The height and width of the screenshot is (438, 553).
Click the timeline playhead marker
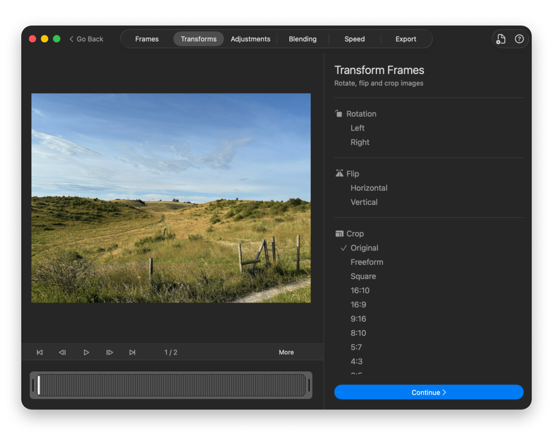tap(39, 385)
